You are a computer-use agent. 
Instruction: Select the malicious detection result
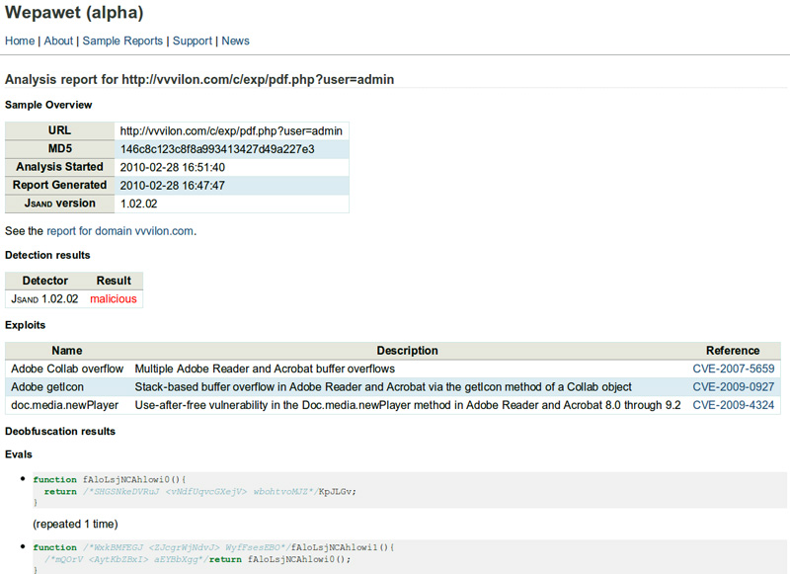click(x=114, y=297)
